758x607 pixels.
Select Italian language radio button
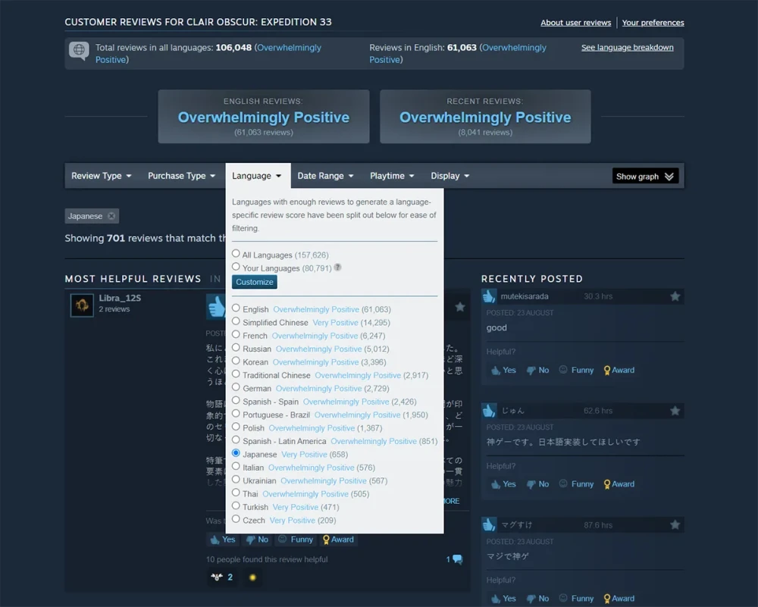pyautogui.click(x=236, y=466)
